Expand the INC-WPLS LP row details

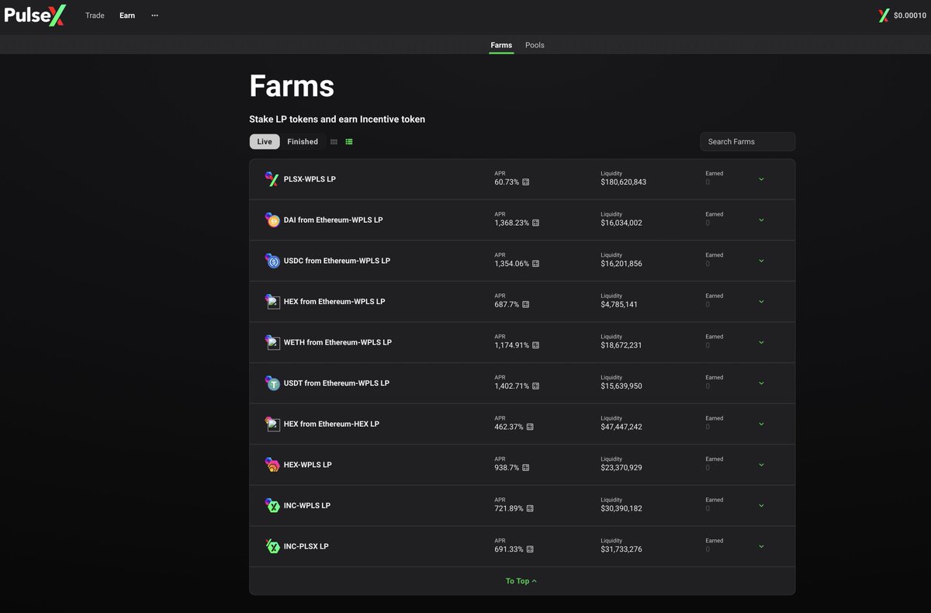tap(761, 505)
